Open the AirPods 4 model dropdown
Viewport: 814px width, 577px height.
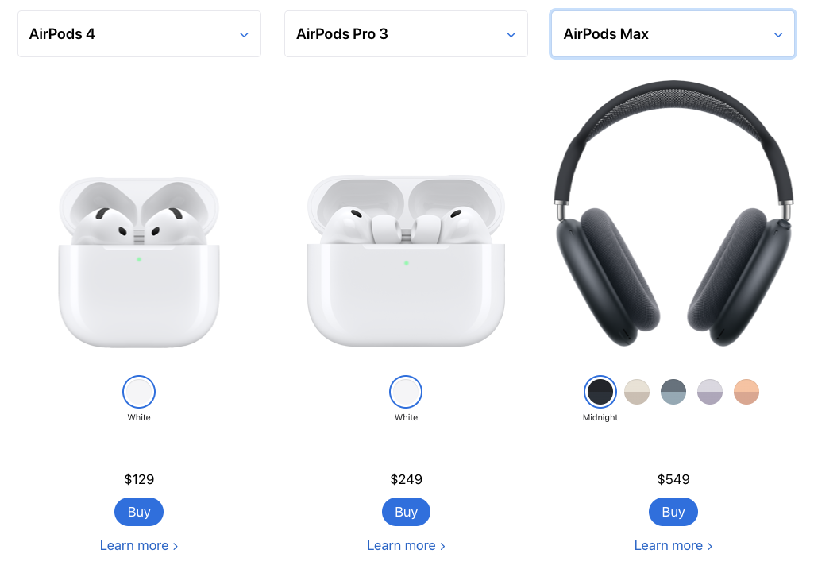point(139,34)
